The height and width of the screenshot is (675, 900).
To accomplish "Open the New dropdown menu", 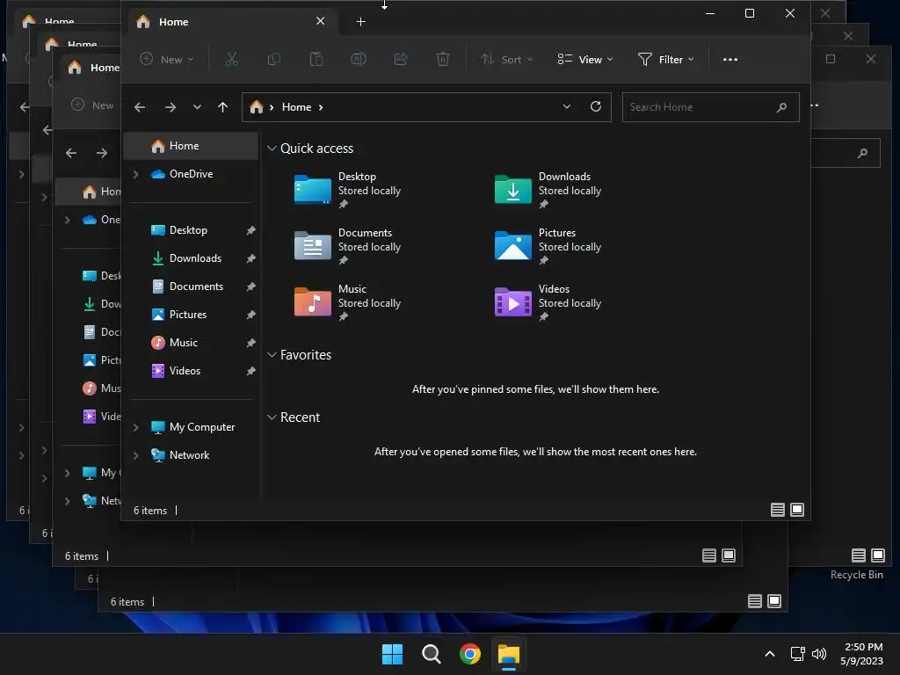I will (x=167, y=59).
